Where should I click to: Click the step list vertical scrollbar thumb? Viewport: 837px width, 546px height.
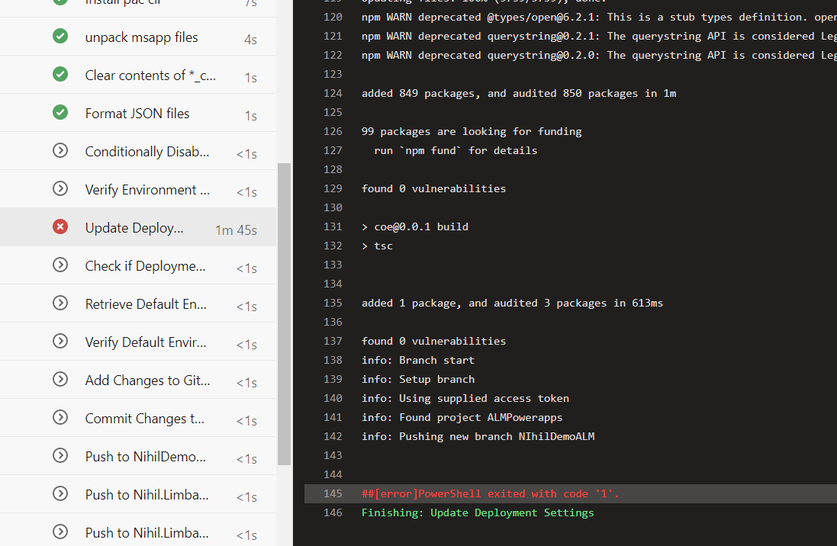pyautogui.click(x=285, y=314)
